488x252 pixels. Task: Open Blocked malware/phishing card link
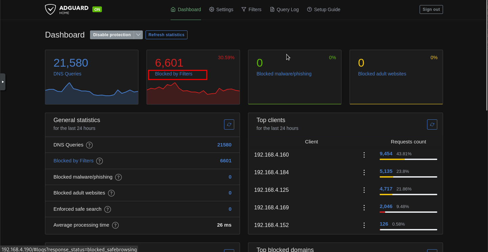[284, 74]
